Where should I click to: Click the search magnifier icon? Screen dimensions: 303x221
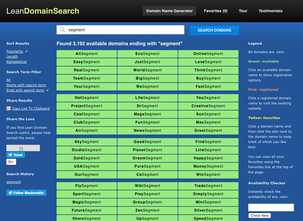pyautogui.click(x=62, y=30)
